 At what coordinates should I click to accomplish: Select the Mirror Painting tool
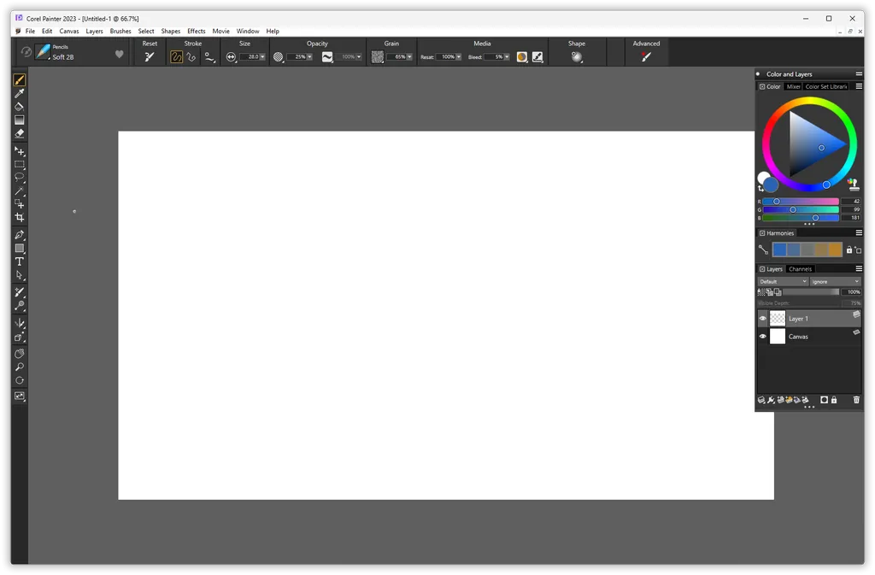click(19, 324)
